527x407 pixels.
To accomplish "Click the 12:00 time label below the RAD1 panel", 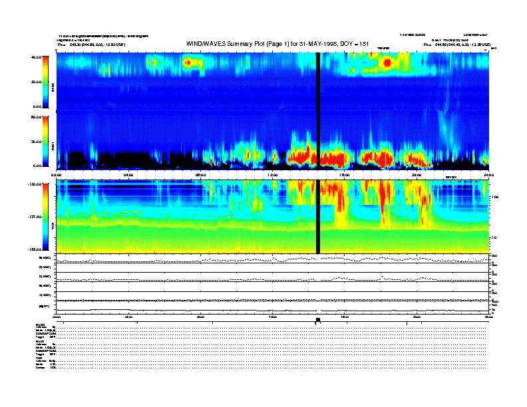I will pyautogui.click(x=273, y=175).
